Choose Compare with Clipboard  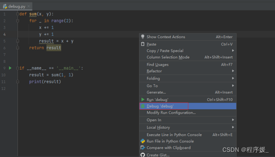point(188,148)
